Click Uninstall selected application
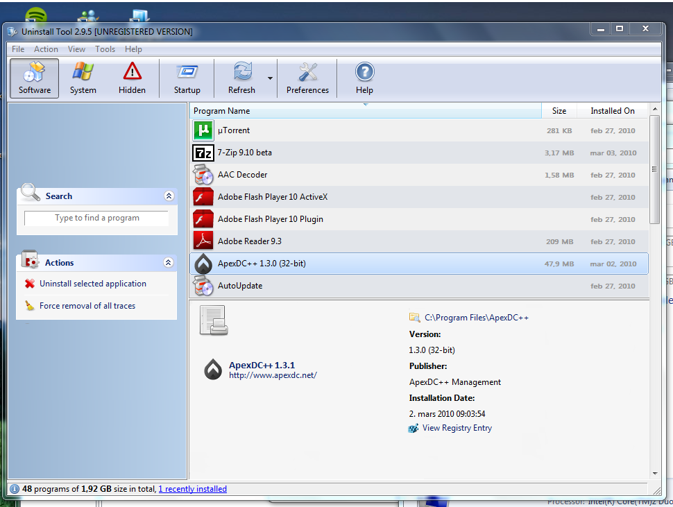Viewport: 673px width, 507px height. coord(93,284)
